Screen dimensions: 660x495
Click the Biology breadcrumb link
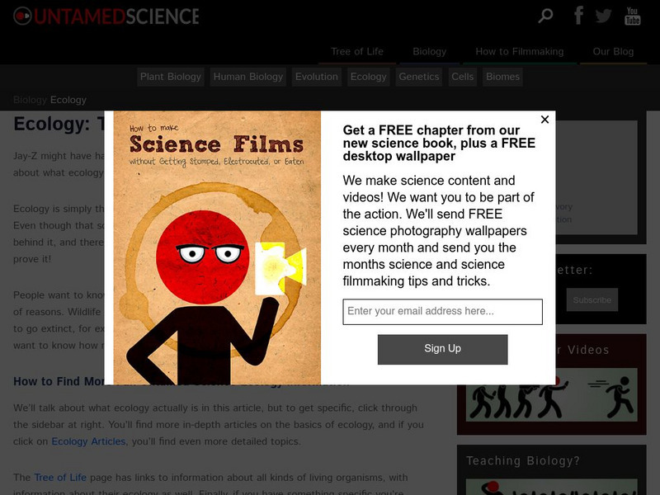coord(30,100)
